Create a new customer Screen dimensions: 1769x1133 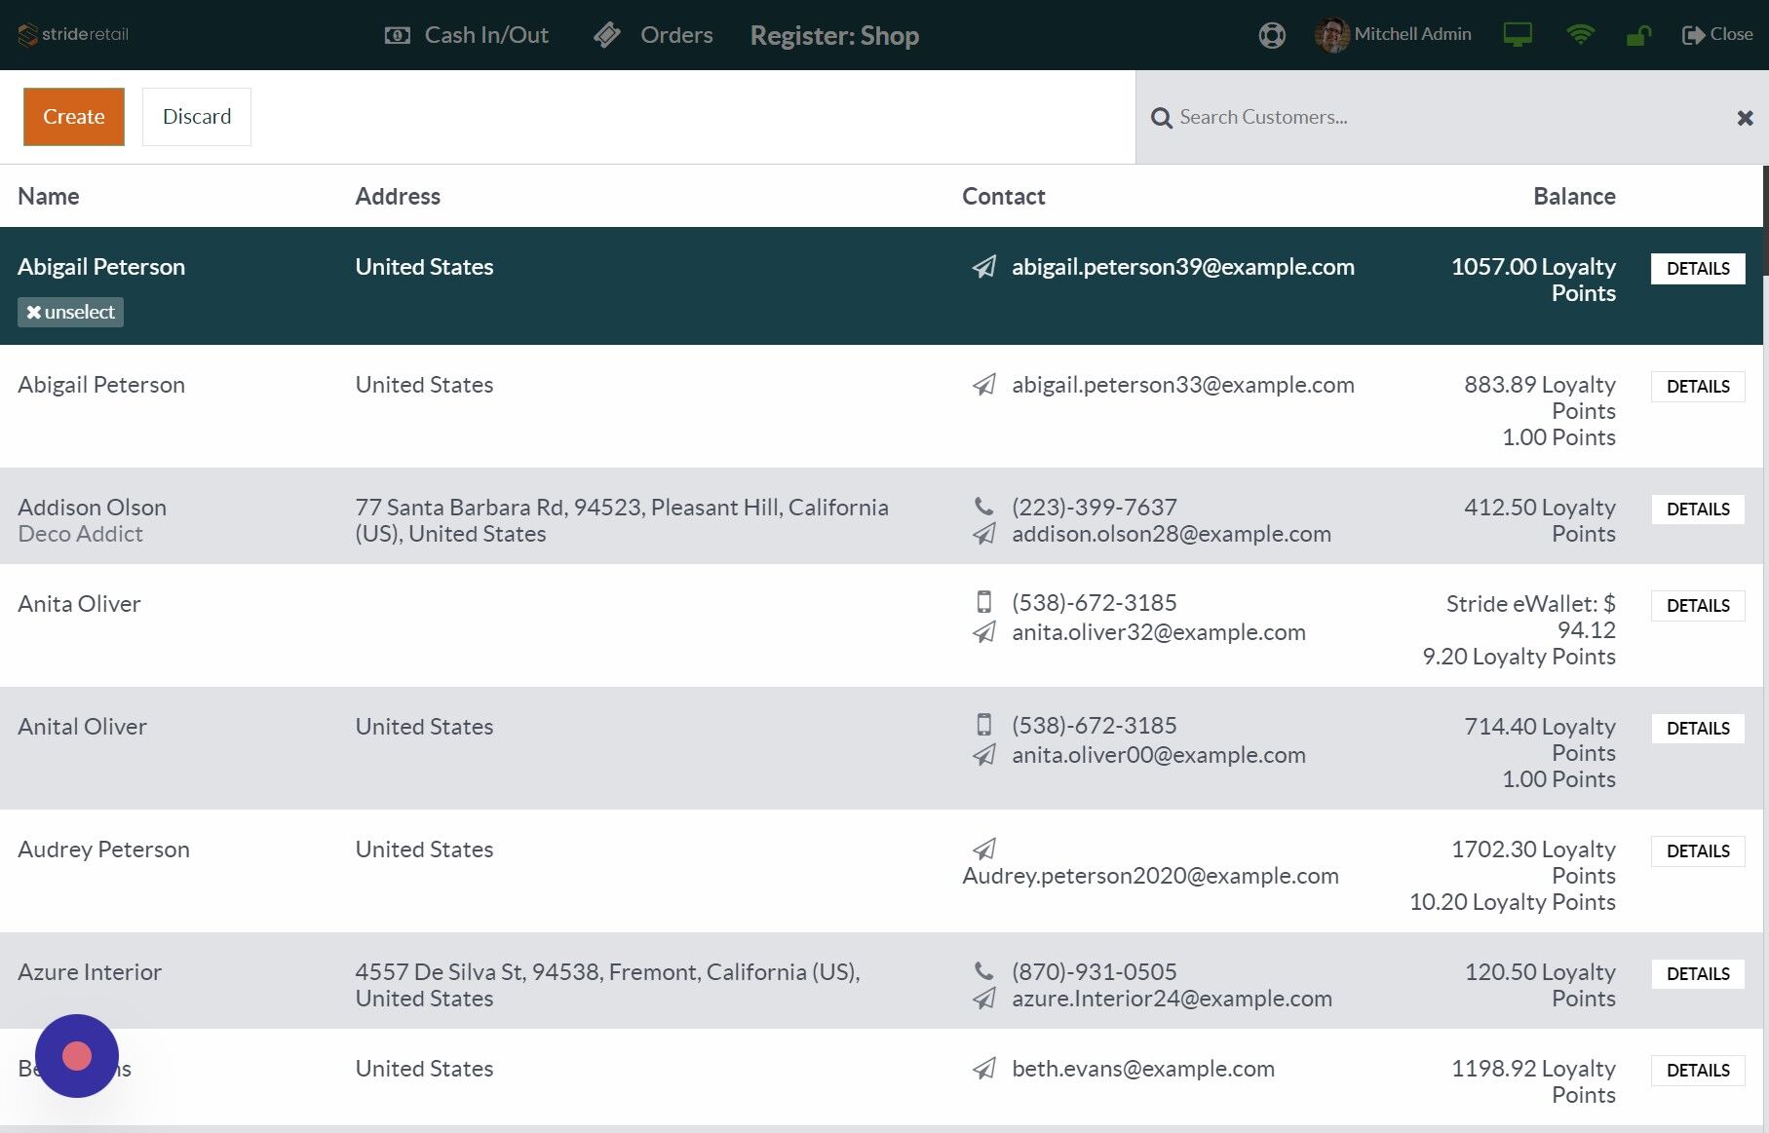click(x=73, y=116)
